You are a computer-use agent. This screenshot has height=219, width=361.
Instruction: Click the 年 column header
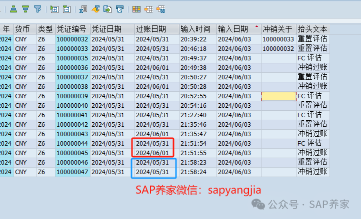tap(6, 29)
